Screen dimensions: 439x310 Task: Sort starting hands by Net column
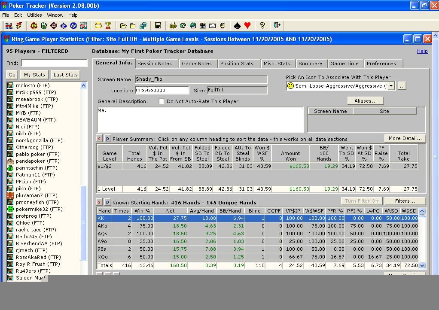170,211
